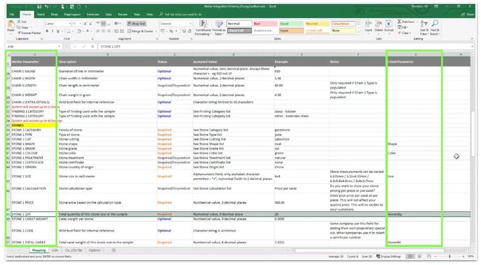Switch to the Insert ribbon tab

[41, 15]
